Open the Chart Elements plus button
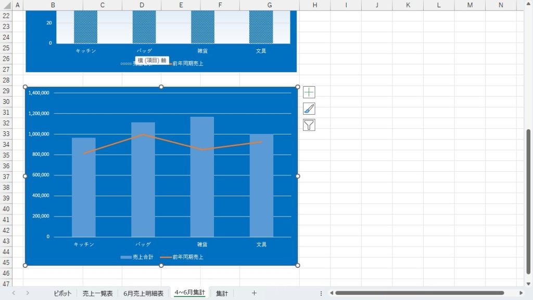533x300 pixels. (x=309, y=92)
